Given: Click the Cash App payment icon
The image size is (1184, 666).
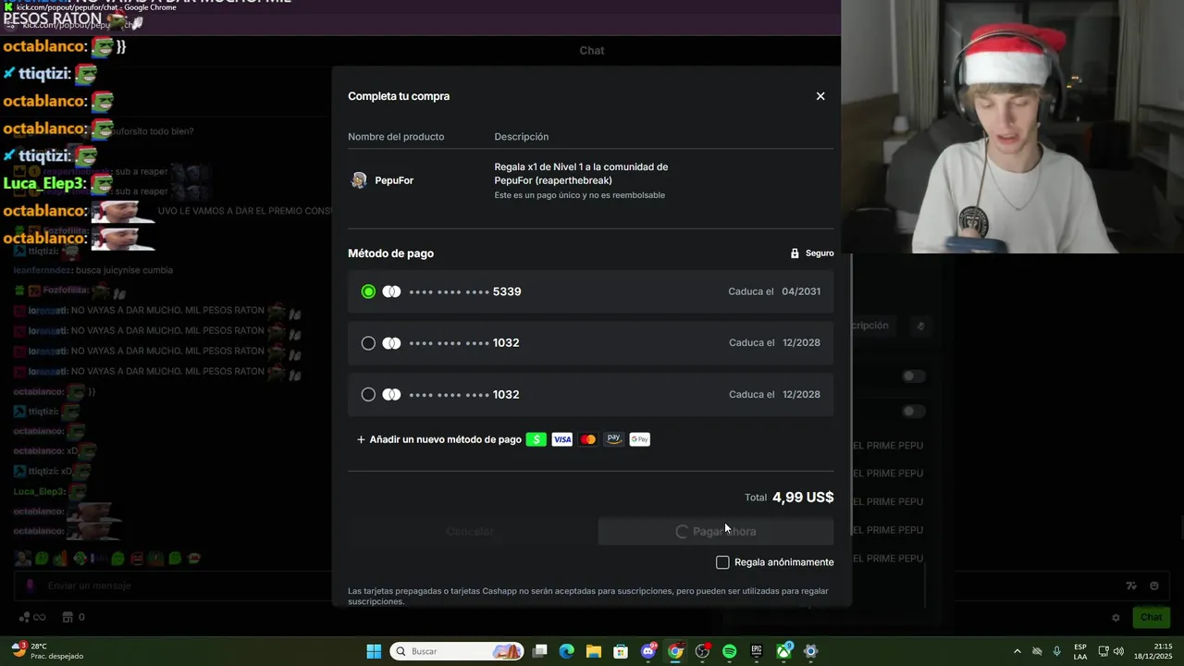Looking at the screenshot, I should [x=536, y=439].
